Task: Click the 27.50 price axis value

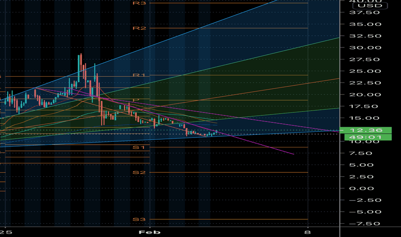Action: [x=364, y=59]
